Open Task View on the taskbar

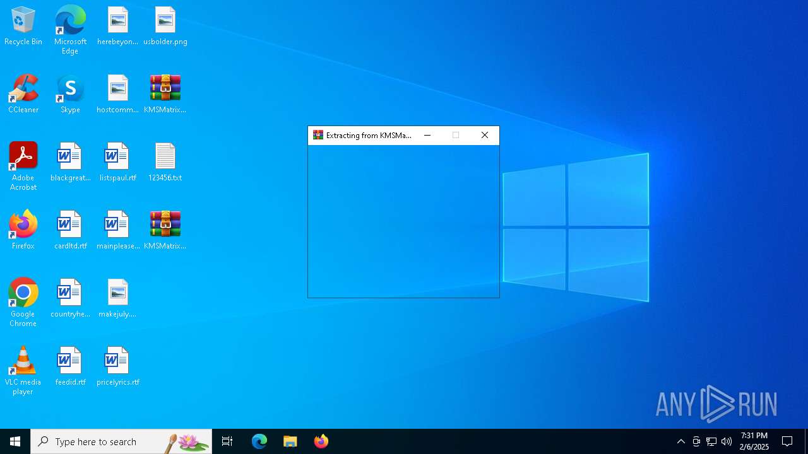point(227,441)
